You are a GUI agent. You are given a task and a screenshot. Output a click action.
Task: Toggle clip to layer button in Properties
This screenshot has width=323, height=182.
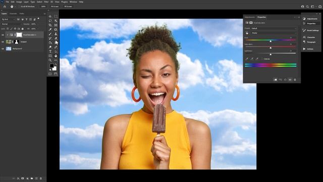(x=275, y=80)
